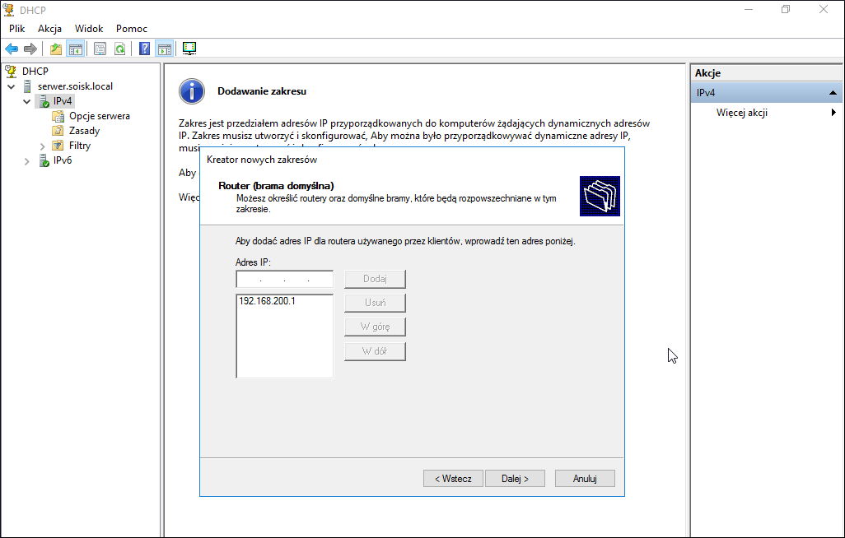Click the IPv4 node icon in tree
This screenshot has height=538, width=845.
(x=44, y=100)
